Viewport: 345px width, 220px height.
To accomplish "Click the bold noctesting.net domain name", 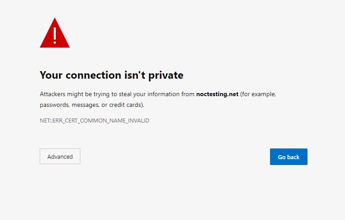I will tap(217, 94).
